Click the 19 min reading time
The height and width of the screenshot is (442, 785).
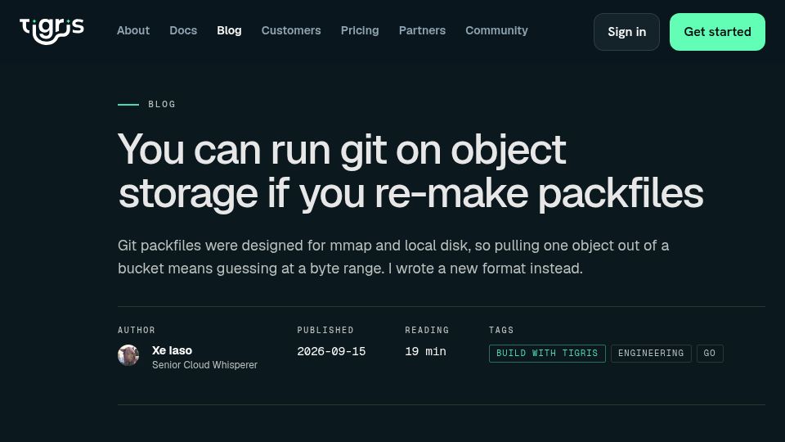point(425,352)
